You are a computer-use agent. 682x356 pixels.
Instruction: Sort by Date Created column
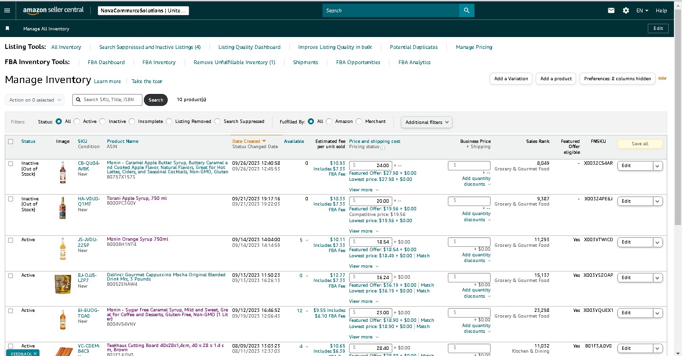point(249,141)
